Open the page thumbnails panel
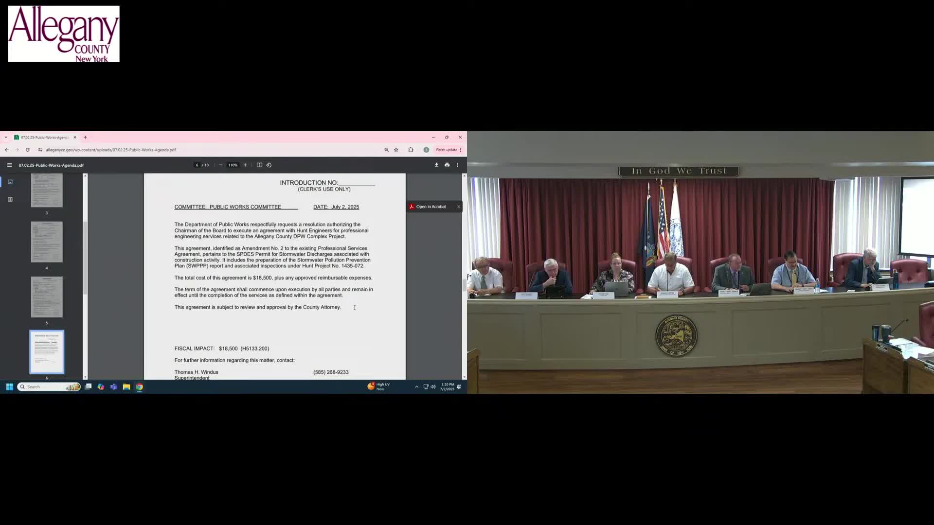 (x=10, y=182)
